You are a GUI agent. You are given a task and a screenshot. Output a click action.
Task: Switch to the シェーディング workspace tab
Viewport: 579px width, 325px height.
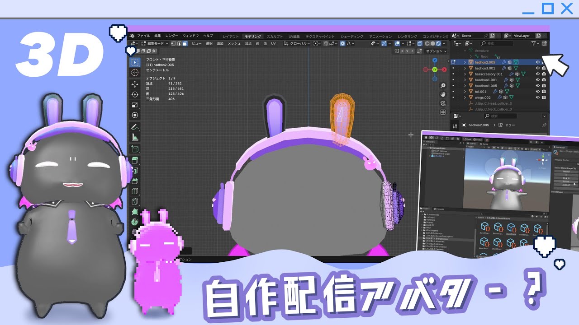tap(352, 36)
